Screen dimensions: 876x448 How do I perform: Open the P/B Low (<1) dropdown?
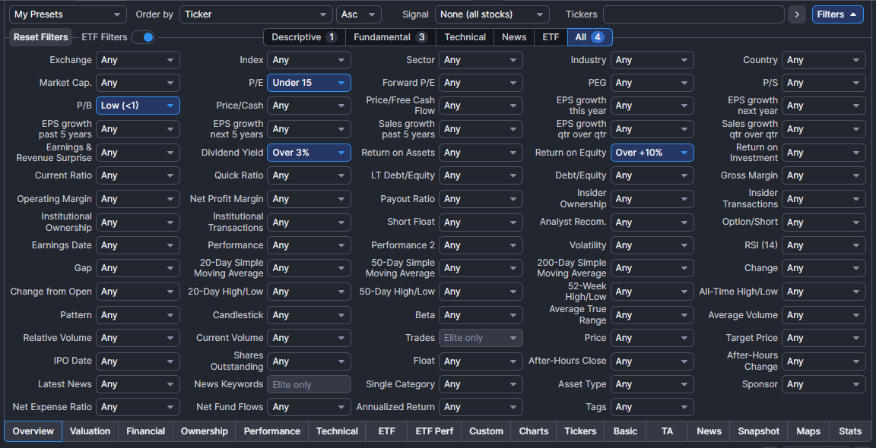pyautogui.click(x=138, y=106)
